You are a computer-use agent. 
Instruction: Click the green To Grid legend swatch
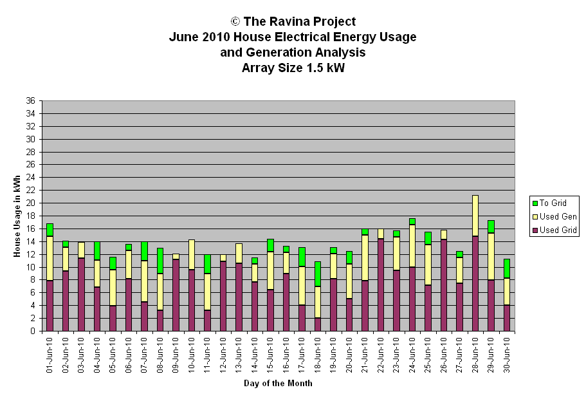coord(535,203)
